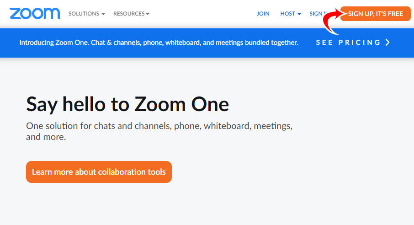Click the partially hidden SIGN IN link

[x=317, y=13]
